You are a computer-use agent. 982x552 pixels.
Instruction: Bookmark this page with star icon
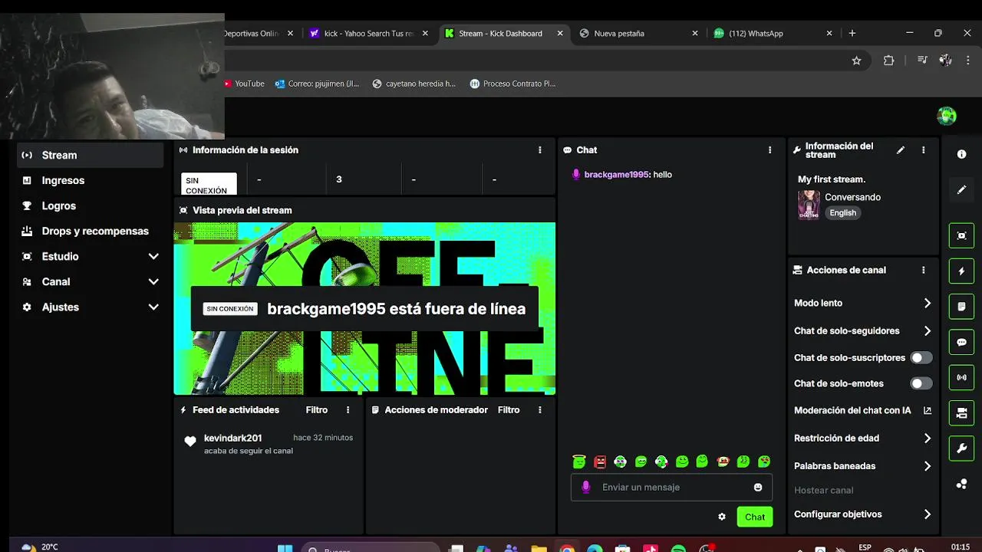pyautogui.click(x=857, y=61)
